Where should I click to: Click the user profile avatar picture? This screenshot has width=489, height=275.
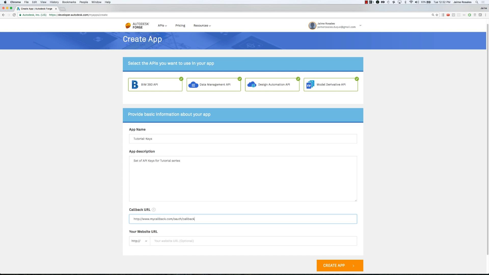click(x=312, y=25)
